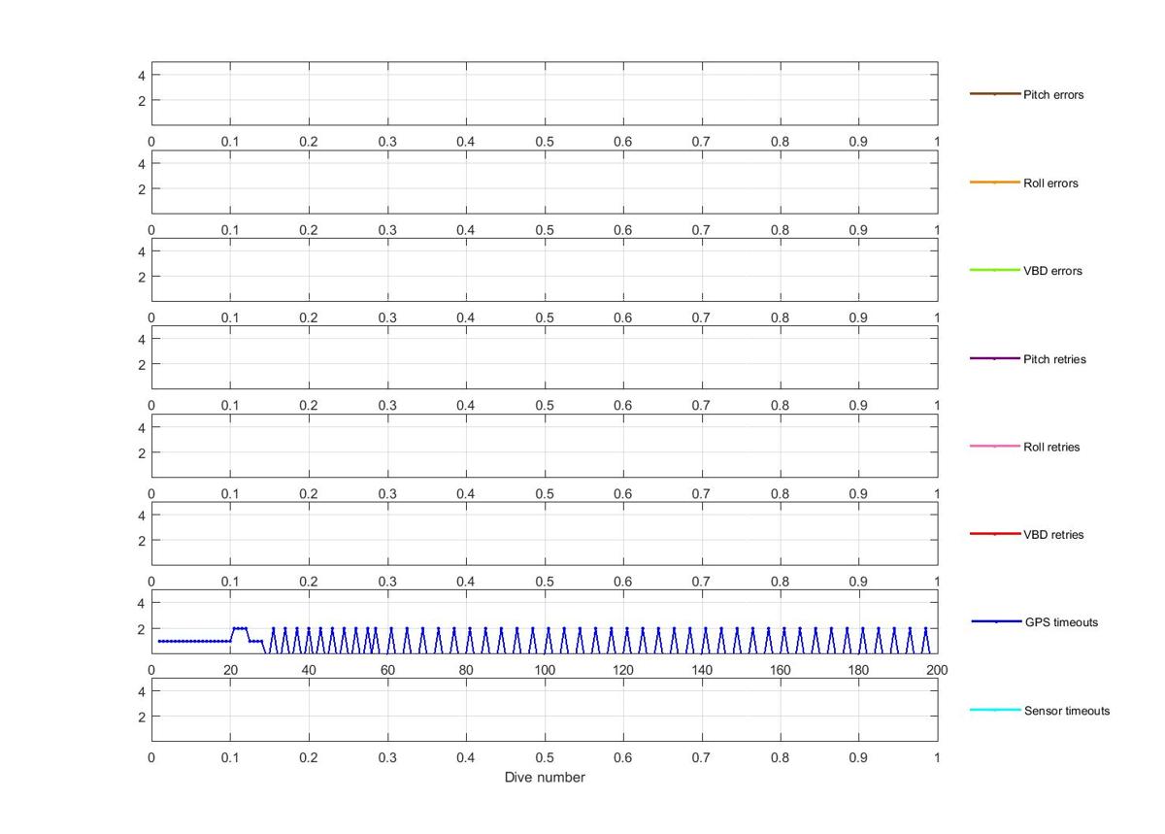
Task: Click the brown Pitch errors legend line
Action: [995, 94]
